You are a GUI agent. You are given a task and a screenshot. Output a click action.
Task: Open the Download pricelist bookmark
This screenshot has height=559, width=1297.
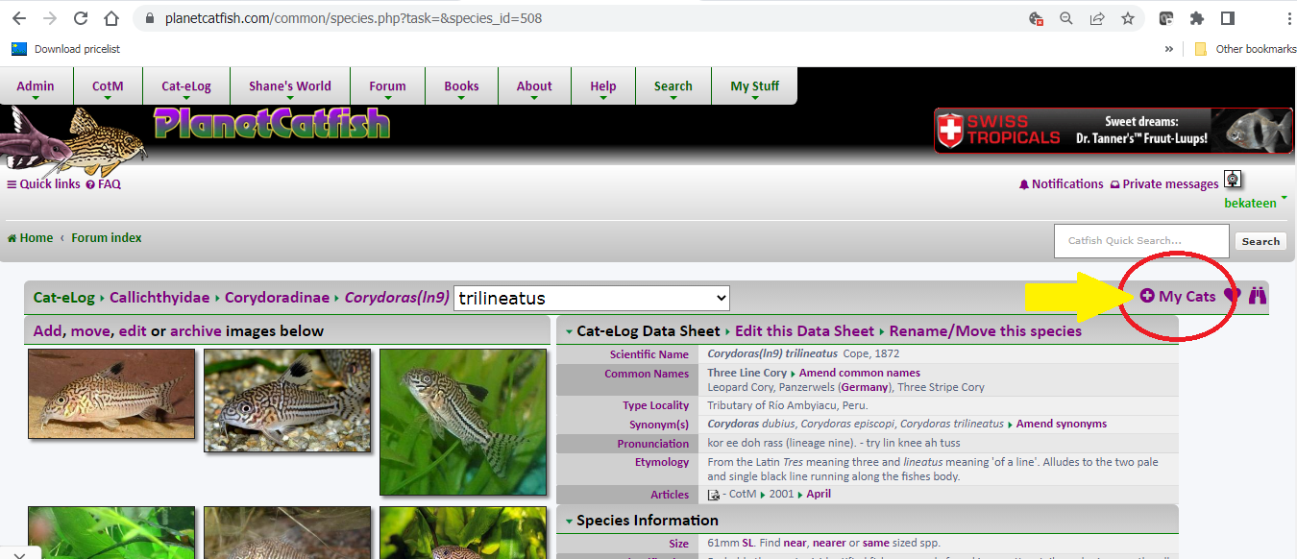click(65, 49)
